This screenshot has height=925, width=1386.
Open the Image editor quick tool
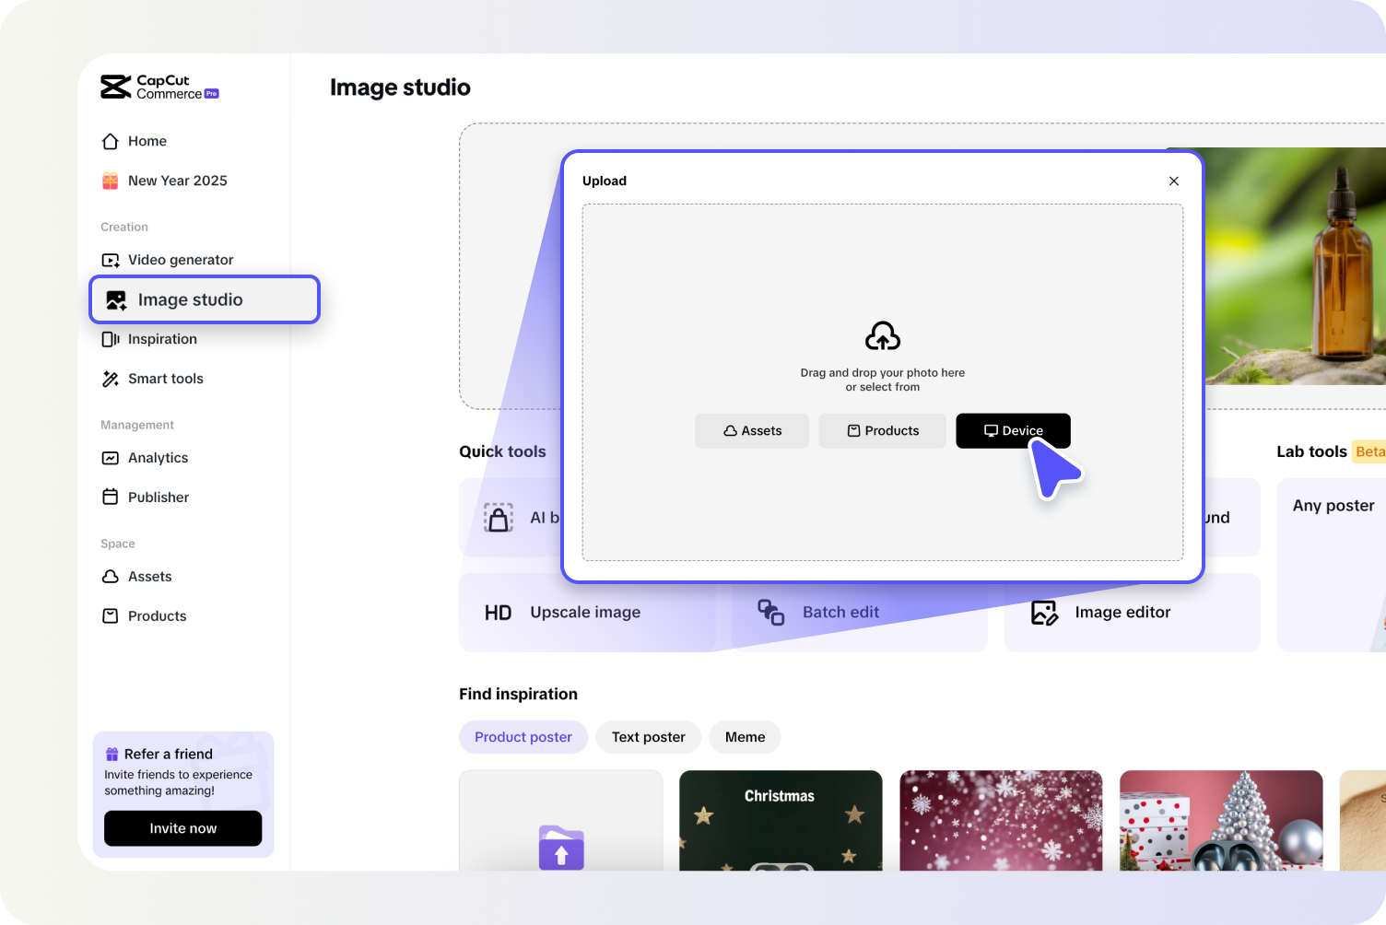tap(1122, 612)
